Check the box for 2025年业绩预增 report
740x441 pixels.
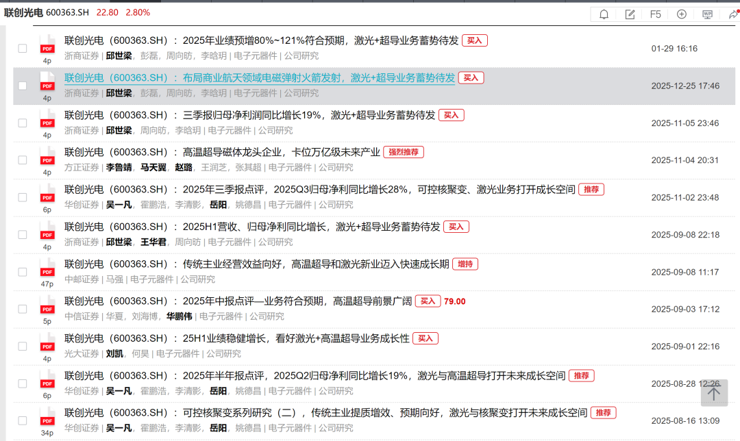[22, 48]
